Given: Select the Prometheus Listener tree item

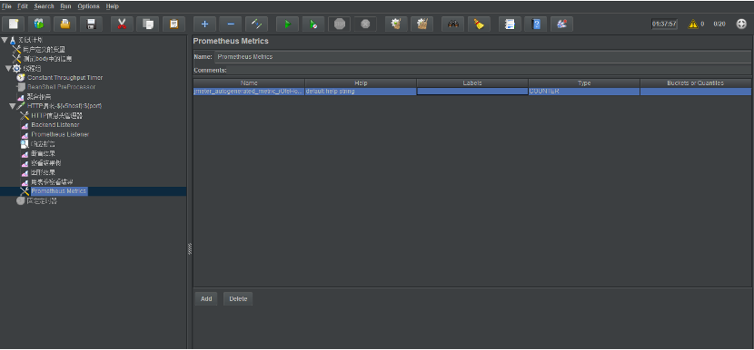Looking at the screenshot, I should point(60,135).
